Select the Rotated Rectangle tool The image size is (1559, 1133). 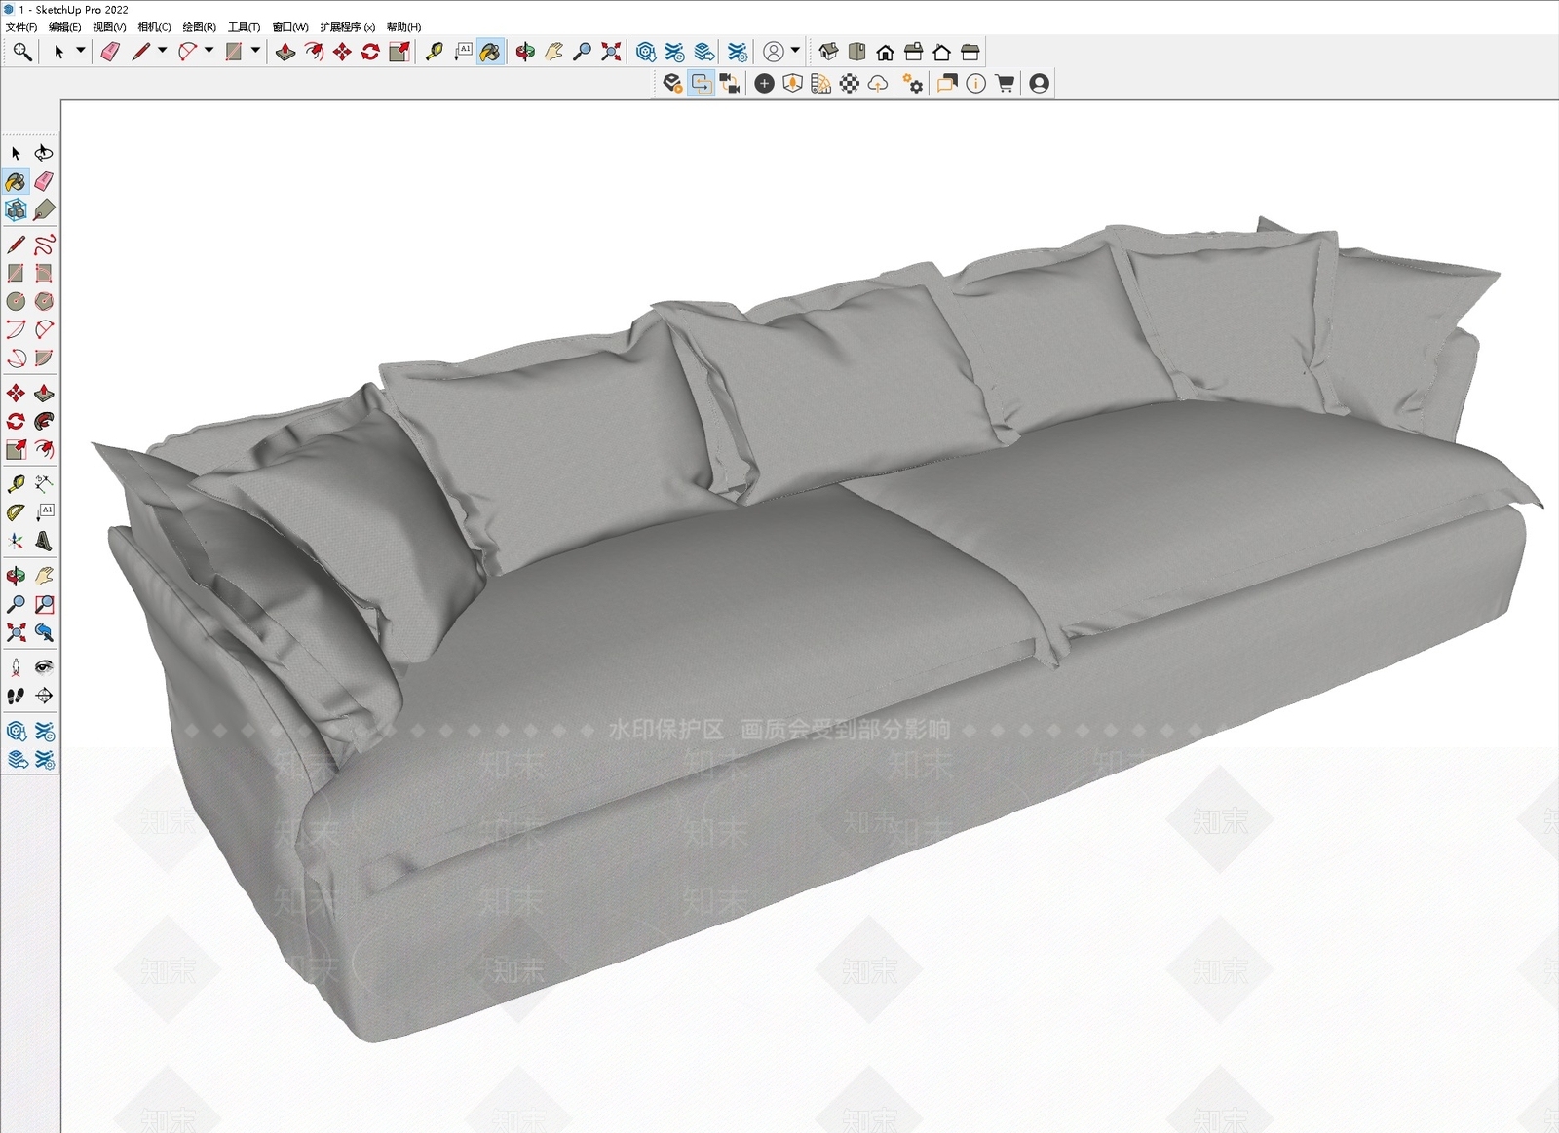[44, 273]
